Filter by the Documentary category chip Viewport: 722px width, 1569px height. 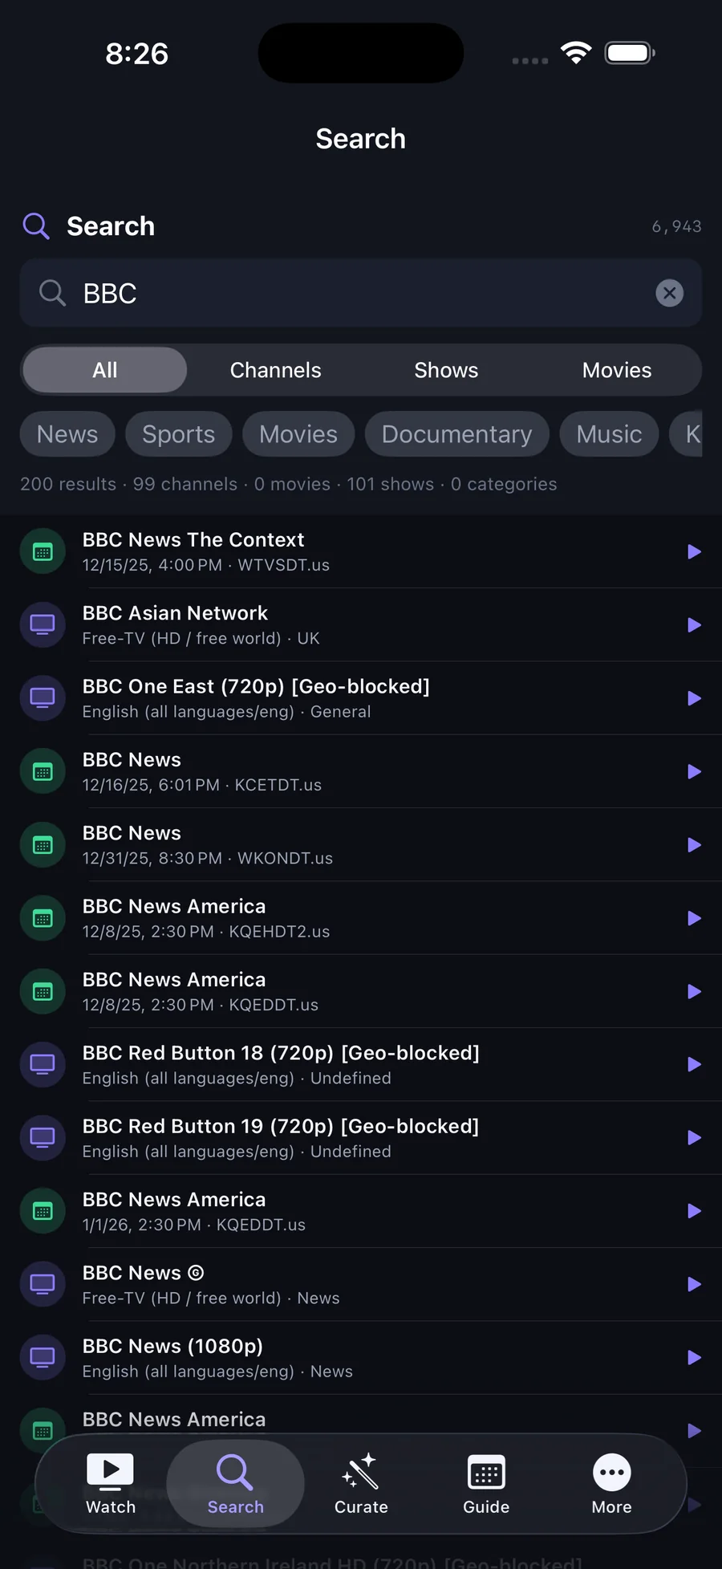(x=457, y=434)
